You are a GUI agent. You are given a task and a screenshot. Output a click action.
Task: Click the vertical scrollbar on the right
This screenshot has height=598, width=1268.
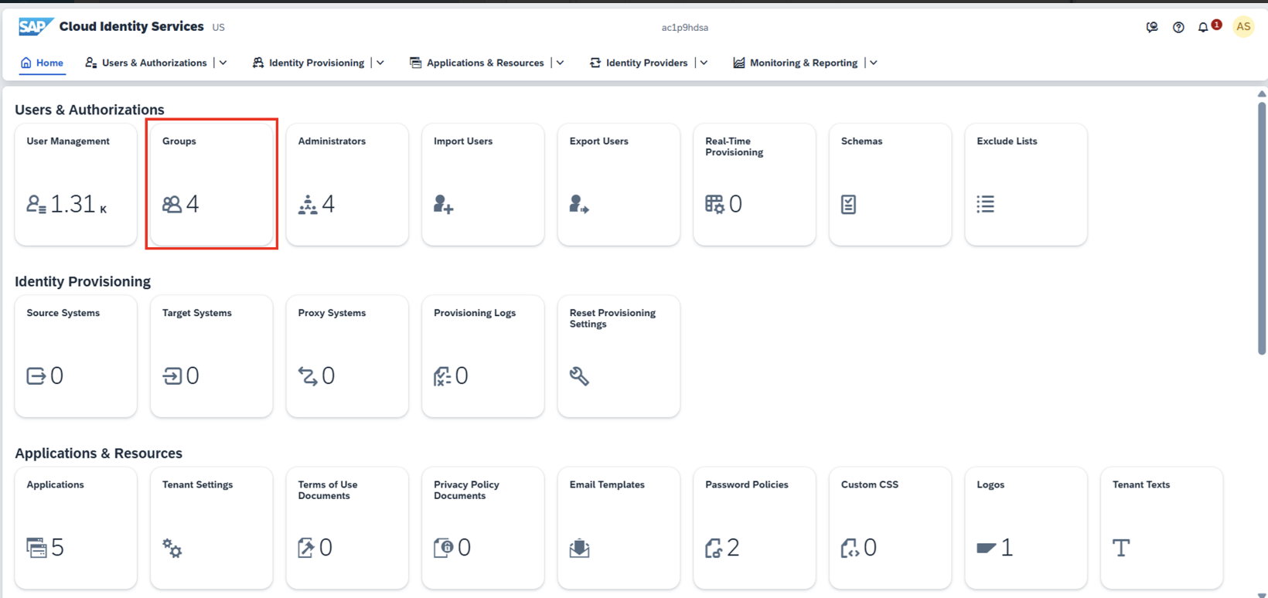point(1262,232)
